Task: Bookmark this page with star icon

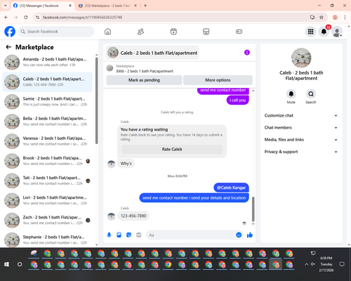Action: [x=322, y=17]
